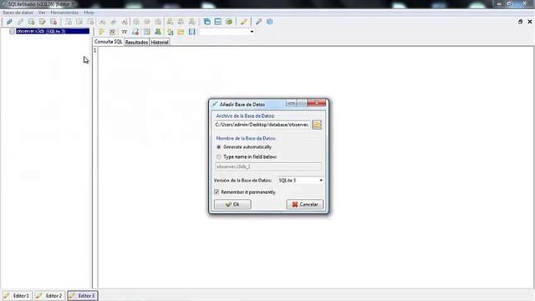
Task: Switch to Editor 2 window
Action: click(49, 295)
